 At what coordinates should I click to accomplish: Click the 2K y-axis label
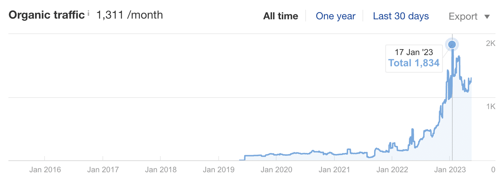[x=490, y=43]
